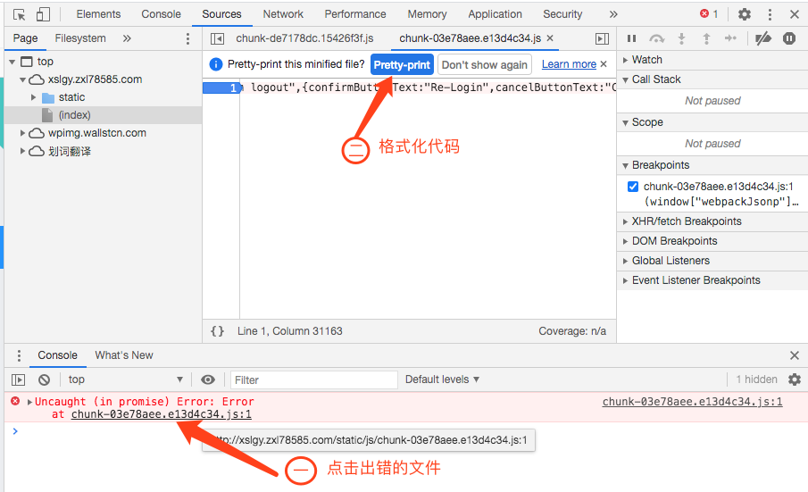Click deactivate breakpoints icon
Viewport: 808px width, 492px height.
(x=762, y=38)
